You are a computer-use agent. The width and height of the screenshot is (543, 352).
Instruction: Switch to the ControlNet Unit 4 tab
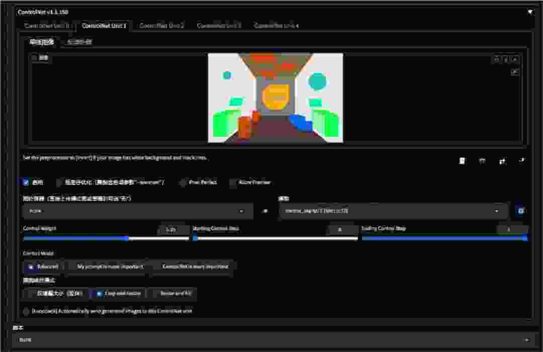click(276, 26)
